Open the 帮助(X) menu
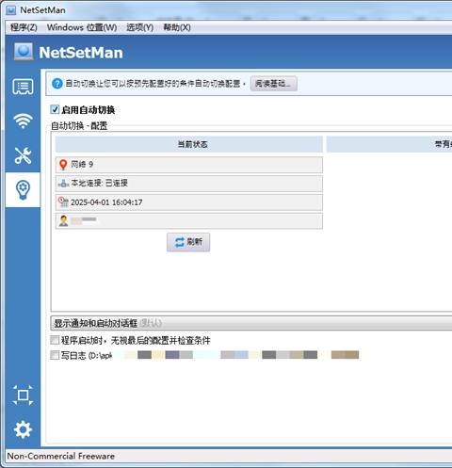Screen dimensions: 452x468 coord(177,27)
